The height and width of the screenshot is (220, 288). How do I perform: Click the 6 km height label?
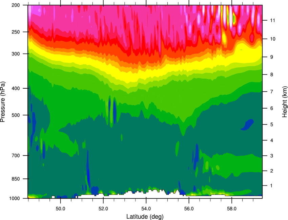[x=271, y=108]
